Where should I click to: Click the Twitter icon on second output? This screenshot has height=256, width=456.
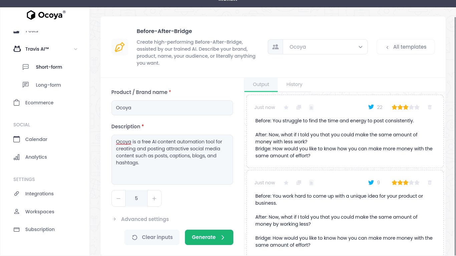(x=371, y=183)
